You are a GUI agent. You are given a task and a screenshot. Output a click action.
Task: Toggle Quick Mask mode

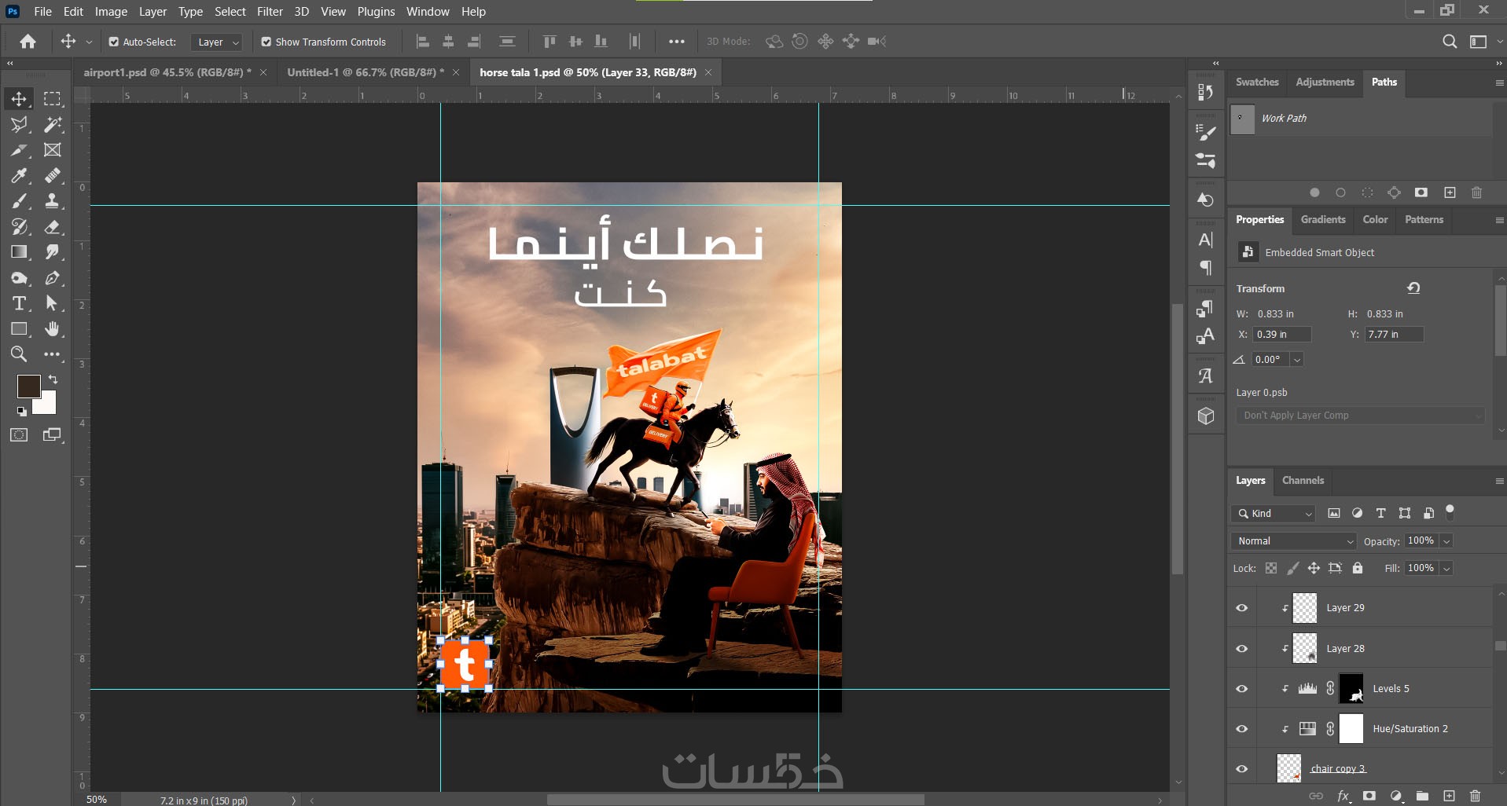coord(19,434)
